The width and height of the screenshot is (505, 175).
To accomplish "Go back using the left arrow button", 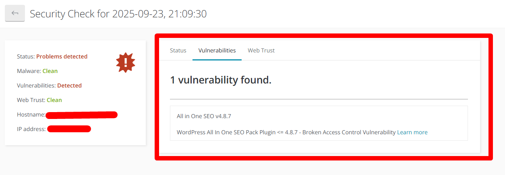I will click(x=15, y=13).
